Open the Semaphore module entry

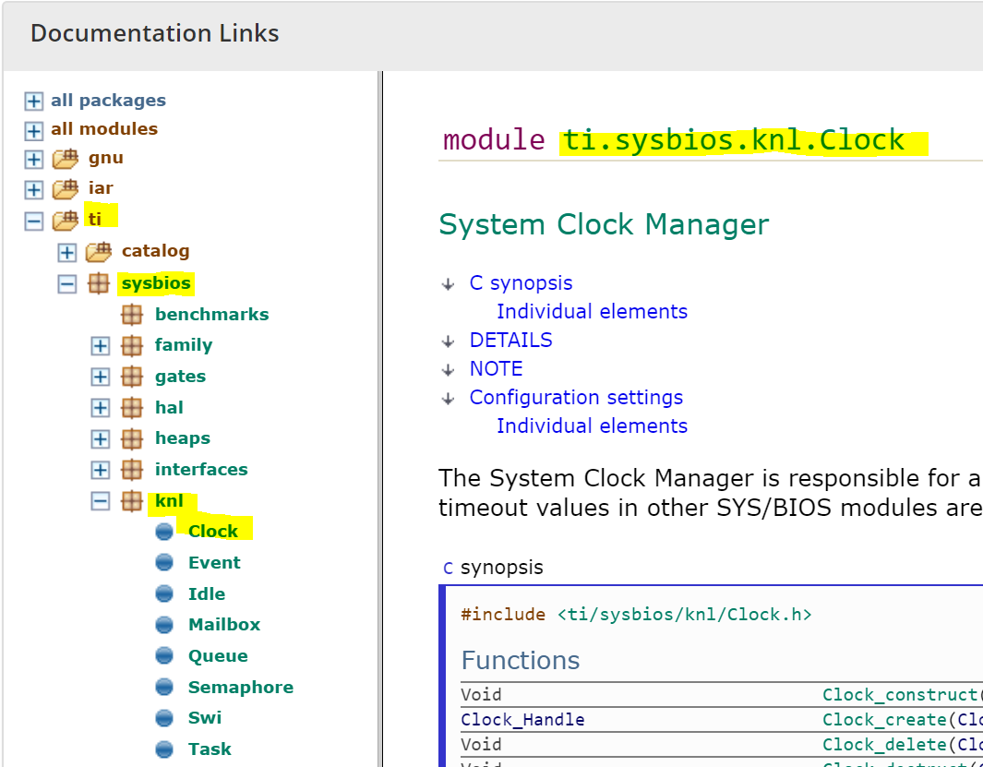pos(241,688)
